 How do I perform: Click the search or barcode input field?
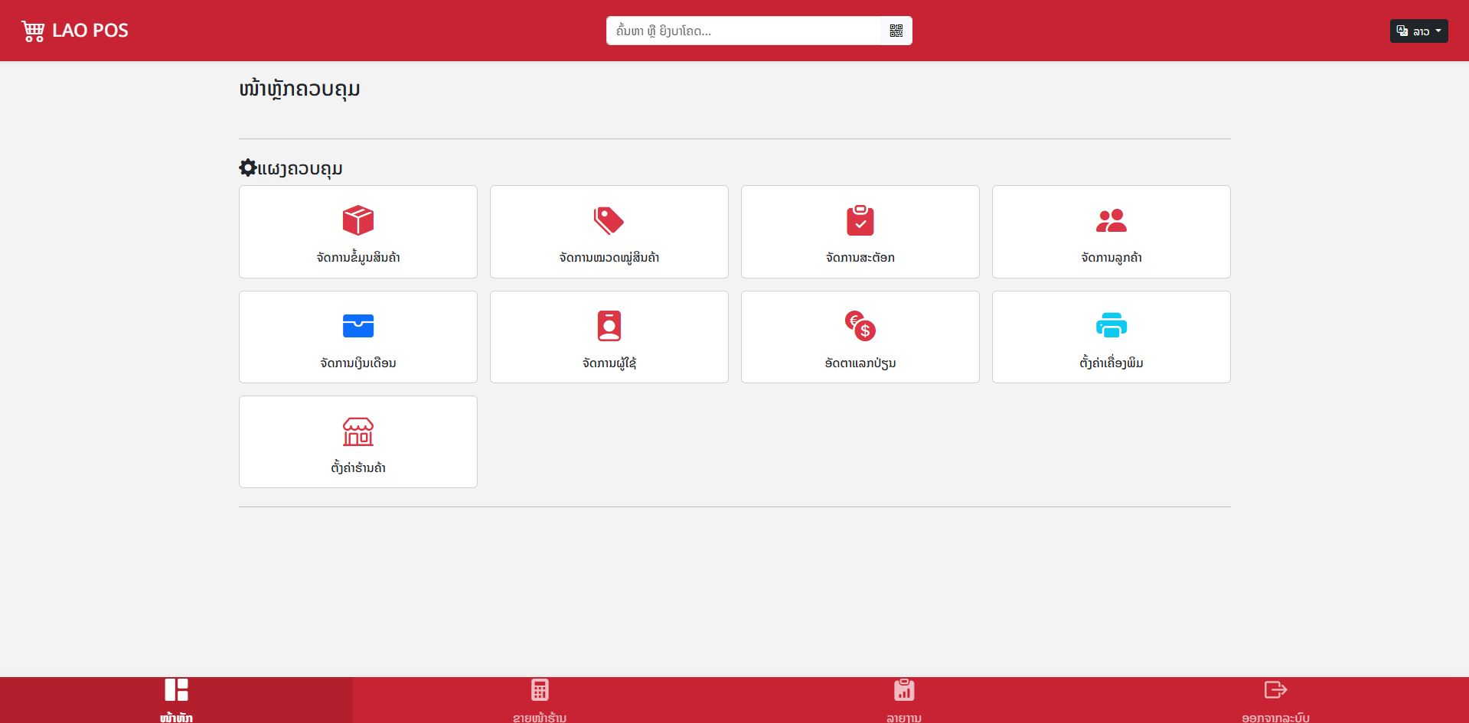coord(743,31)
